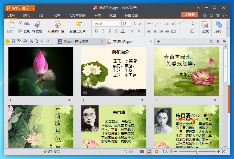234x159 pixels.
Task: Open WPS 演示 application menu arrow
Action: coord(33,8)
